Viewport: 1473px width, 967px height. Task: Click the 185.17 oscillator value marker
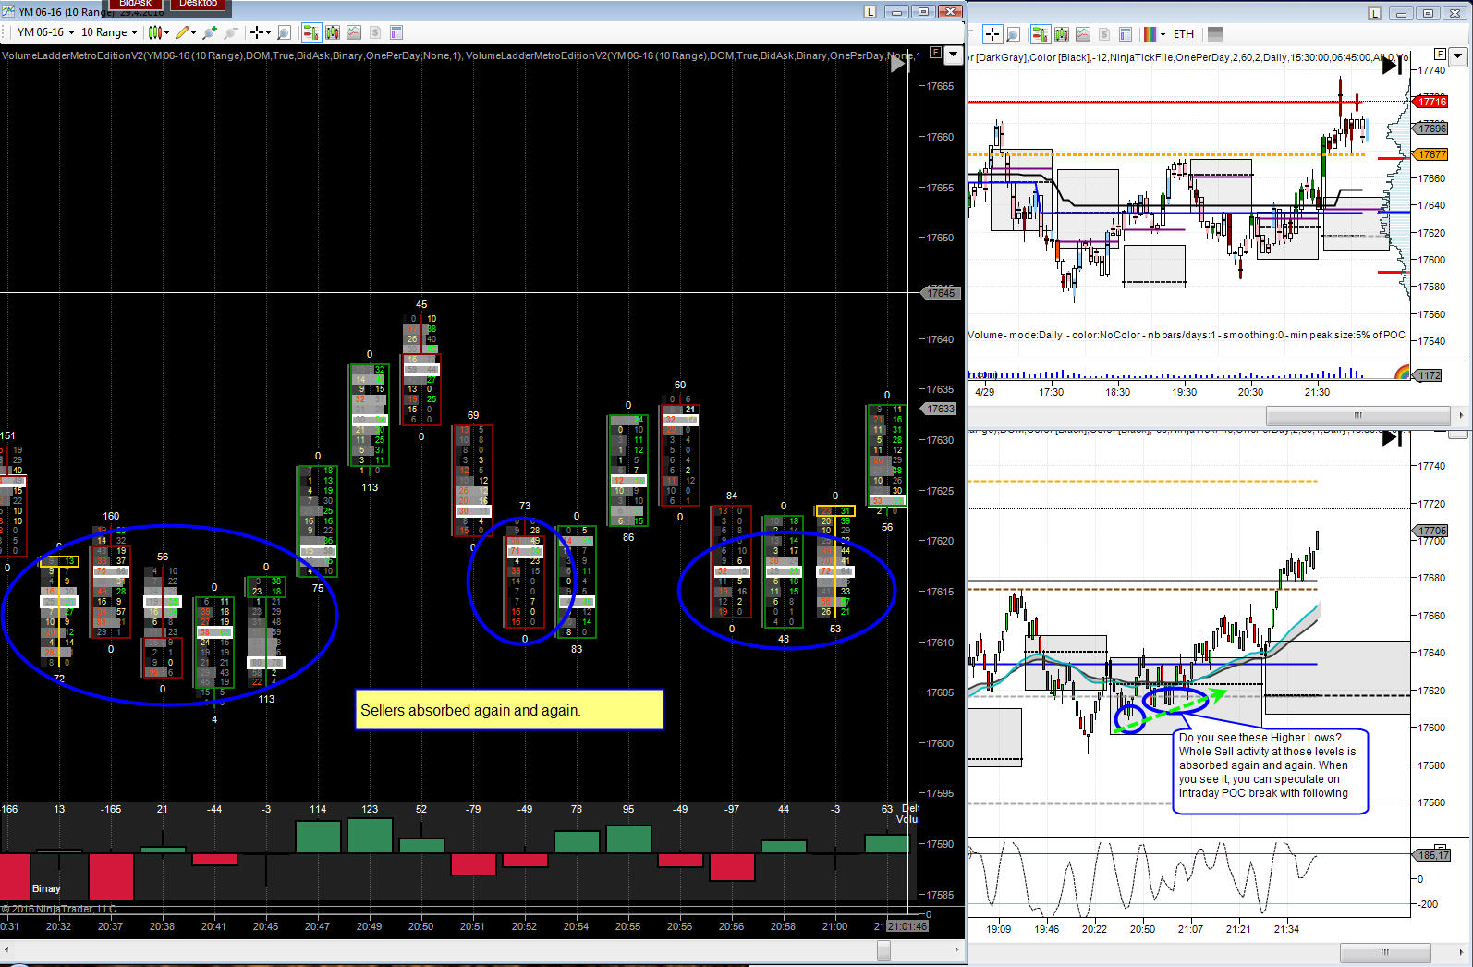[1432, 855]
